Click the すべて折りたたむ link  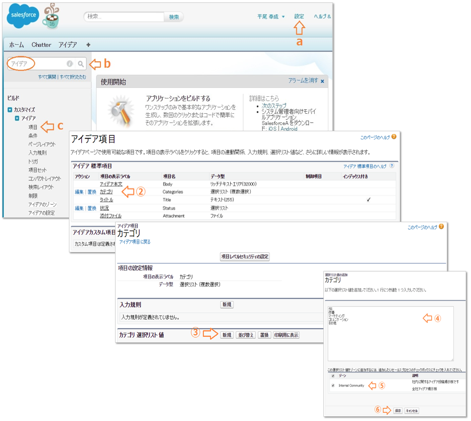[73, 77]
